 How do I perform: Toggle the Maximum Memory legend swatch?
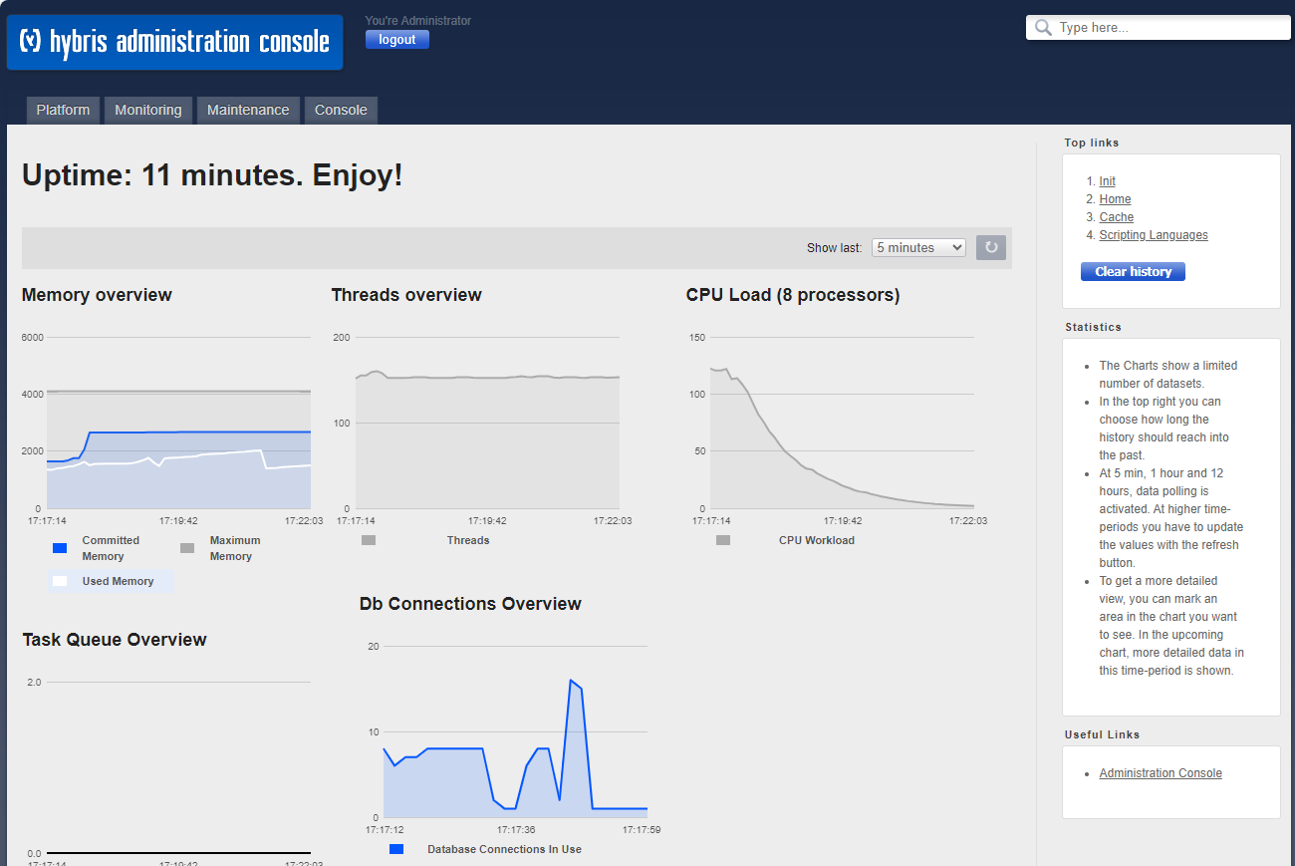187,548
